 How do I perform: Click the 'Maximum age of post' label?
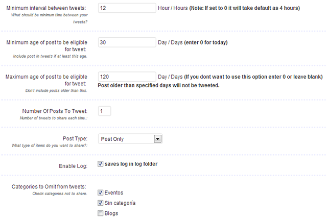(46, 80)
